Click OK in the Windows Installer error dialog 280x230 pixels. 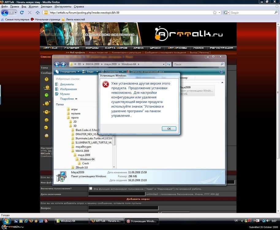coord(169,129)
